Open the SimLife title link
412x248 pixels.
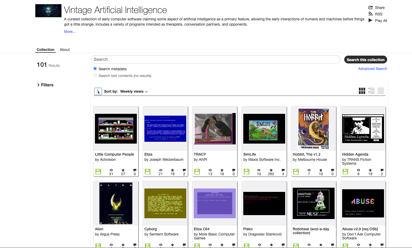click(250, 154)
